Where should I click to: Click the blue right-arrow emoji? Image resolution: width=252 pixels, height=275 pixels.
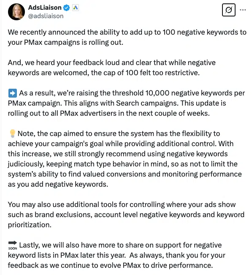tap(13, 93)
